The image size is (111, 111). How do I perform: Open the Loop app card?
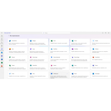point(38,50)
